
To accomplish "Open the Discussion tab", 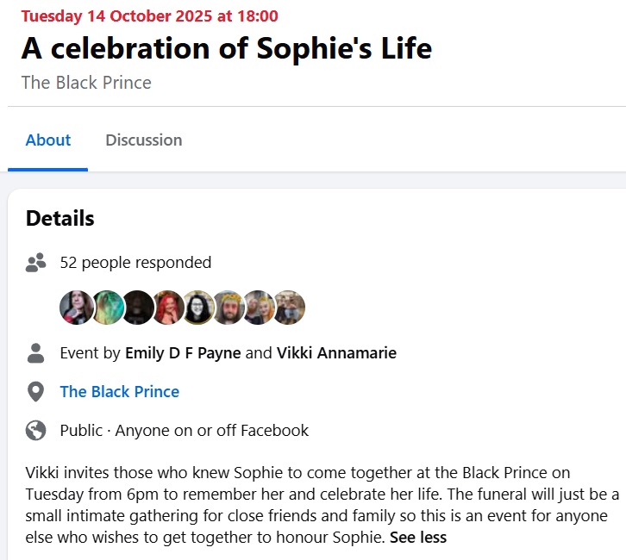I will [x=144, y=140].
